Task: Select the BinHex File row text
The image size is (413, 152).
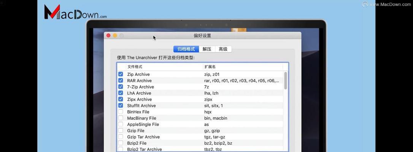Action: (x=138, y=112)
